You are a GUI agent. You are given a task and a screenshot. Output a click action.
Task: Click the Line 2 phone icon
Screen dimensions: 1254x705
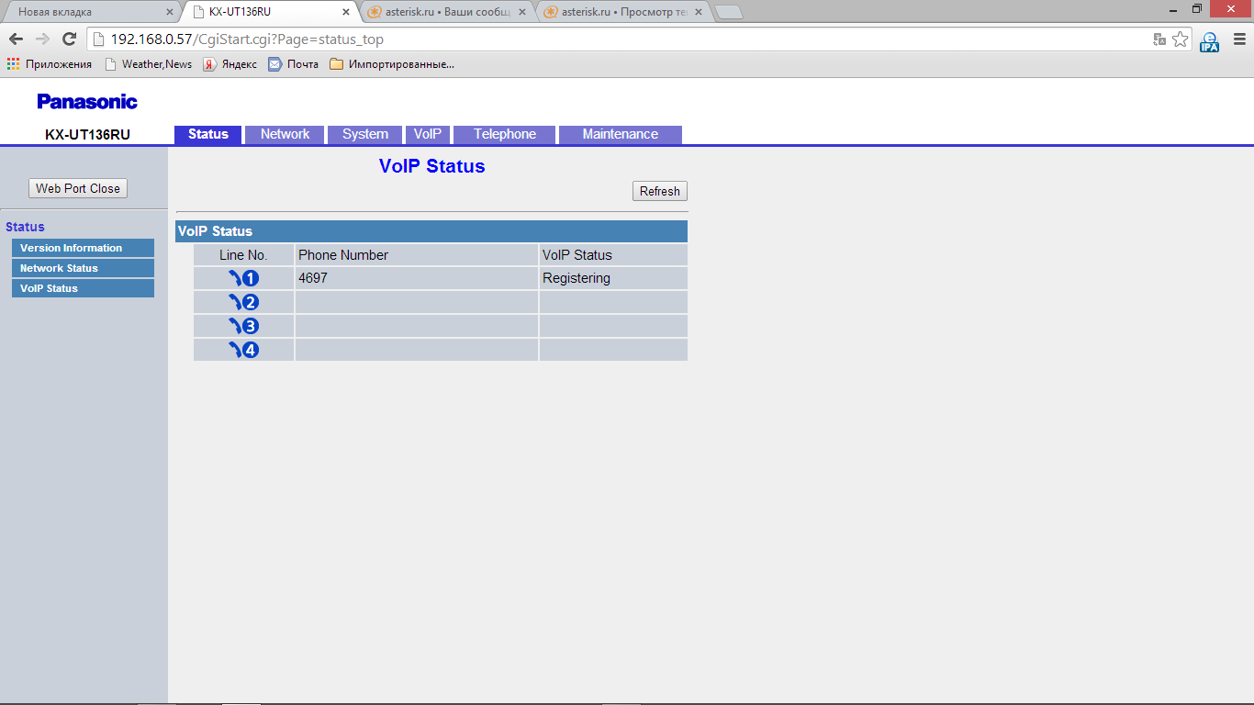(243, 302)
